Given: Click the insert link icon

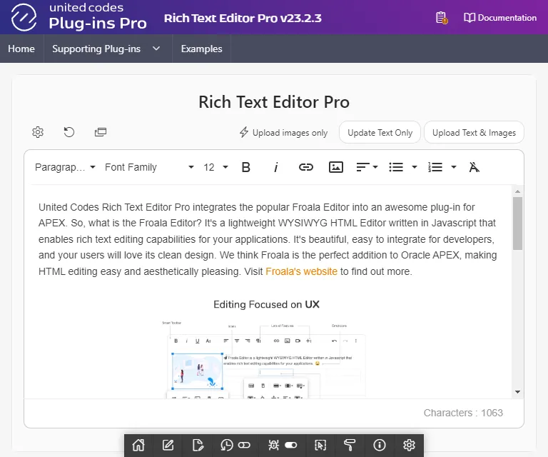Looking at the screenshot, I should tap(306, 167).
